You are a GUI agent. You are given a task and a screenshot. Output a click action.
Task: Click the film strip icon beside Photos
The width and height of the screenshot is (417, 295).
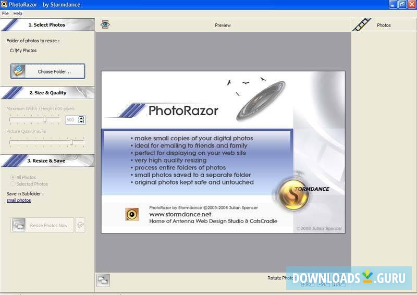click(362, 24)
